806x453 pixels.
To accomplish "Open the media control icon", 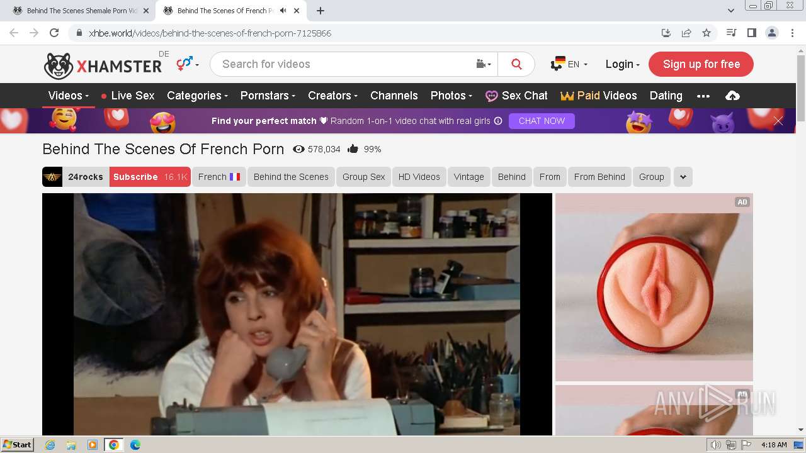I will pyautogui.click(x=731, y=33).
